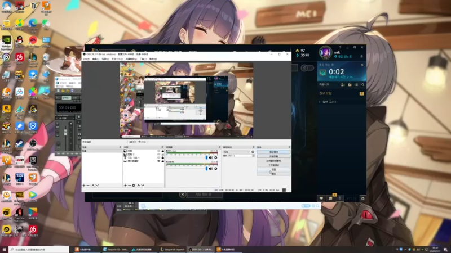Click transition duration stepper arrows
The height and width of the screenshot is (253, 451).
pyautogui.click(x=253, y=156)
